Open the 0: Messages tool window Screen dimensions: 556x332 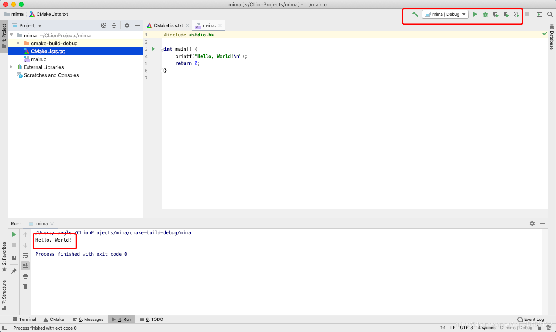coord(88,319)
